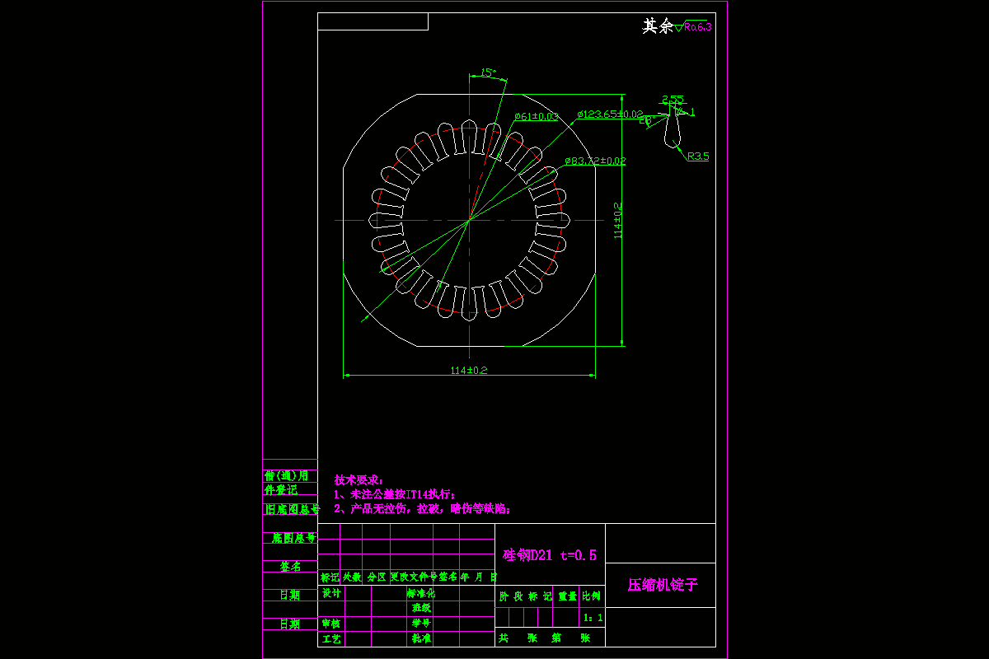Screen dimensions: 989x659
Task: Select the ø123.65±0.02 diameter dimension
Action: pos(610,115)
